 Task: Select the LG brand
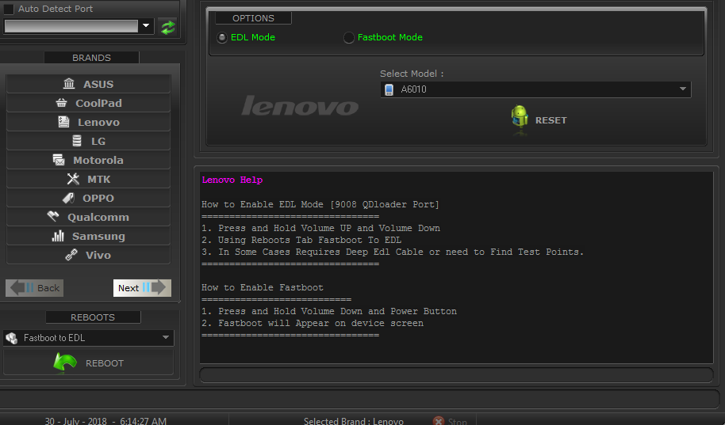88,141
